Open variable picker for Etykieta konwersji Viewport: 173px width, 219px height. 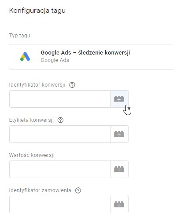coord(119,134)
